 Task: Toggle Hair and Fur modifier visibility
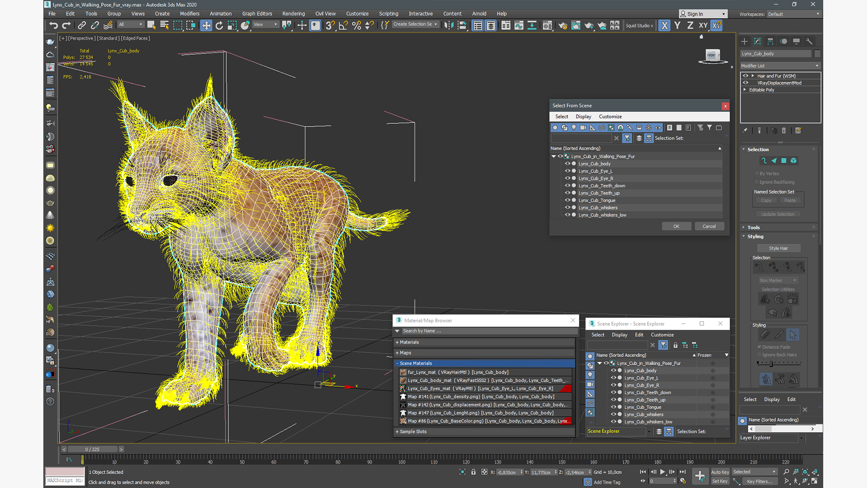coord(745,75)
